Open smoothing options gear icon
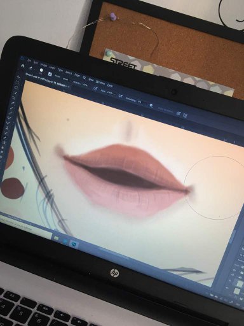This screenshot has height=326, width=244. pos(151,105)
